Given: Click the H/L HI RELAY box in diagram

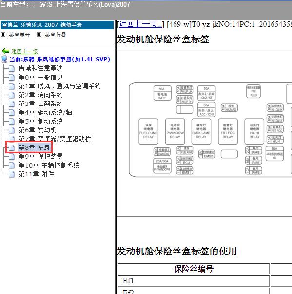Looking at the screenshot, I should point(254,131).
